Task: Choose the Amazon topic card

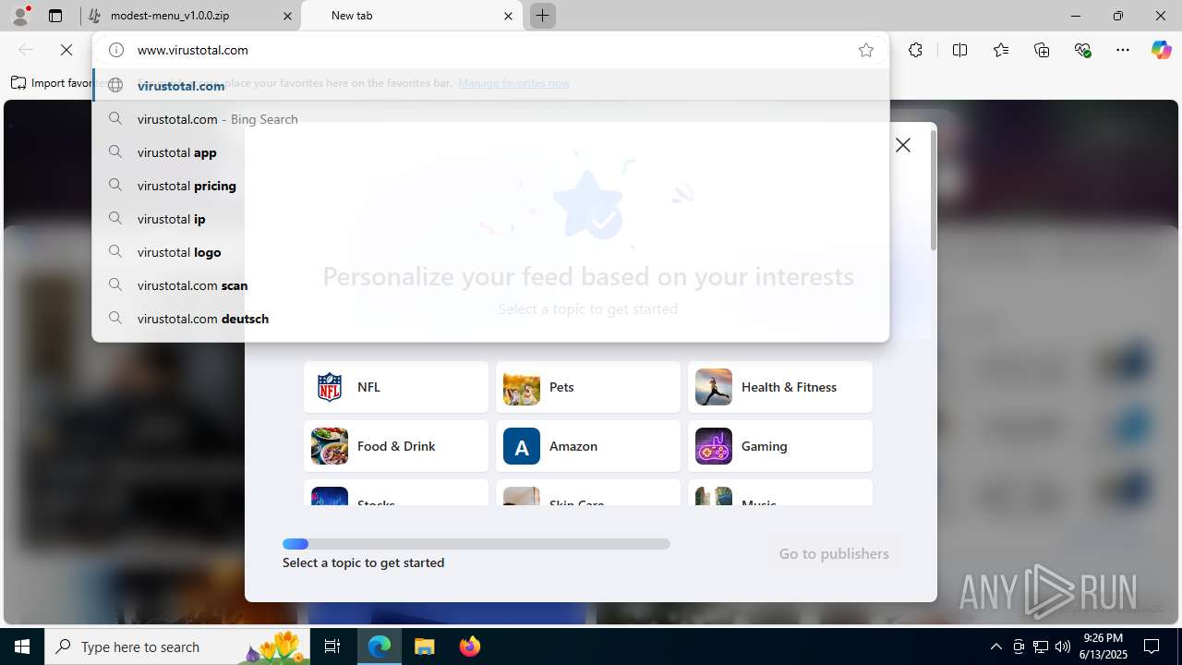Action: pos(588,446)
